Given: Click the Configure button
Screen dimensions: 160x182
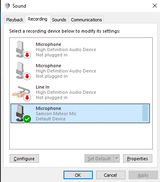Looking at the screenshot, I should pyautogui.click(x=24, y=159).
